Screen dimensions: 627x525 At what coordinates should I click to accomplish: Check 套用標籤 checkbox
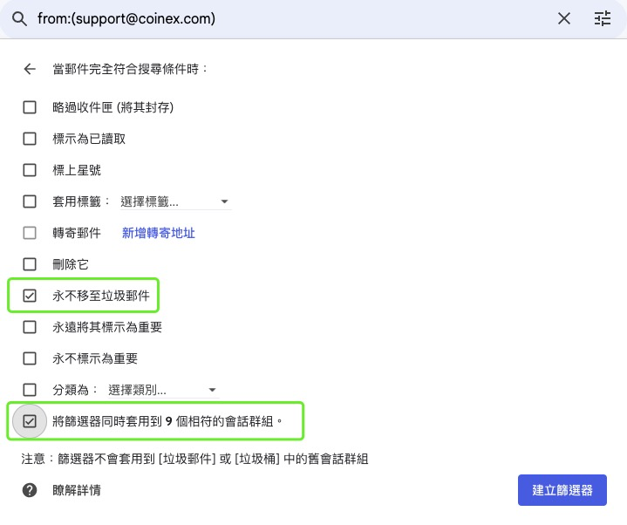pos(30,201)
